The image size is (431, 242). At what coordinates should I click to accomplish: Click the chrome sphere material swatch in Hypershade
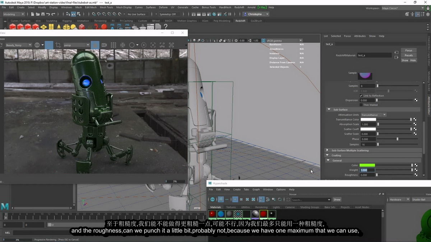click(255, 214)
